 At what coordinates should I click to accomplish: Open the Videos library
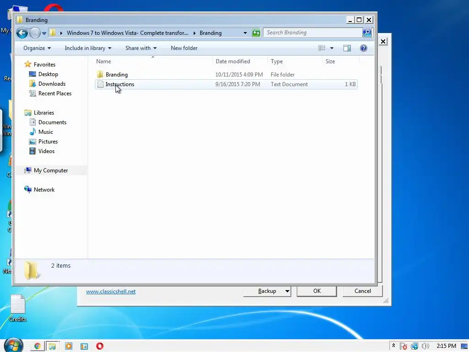tap(46, 151)
